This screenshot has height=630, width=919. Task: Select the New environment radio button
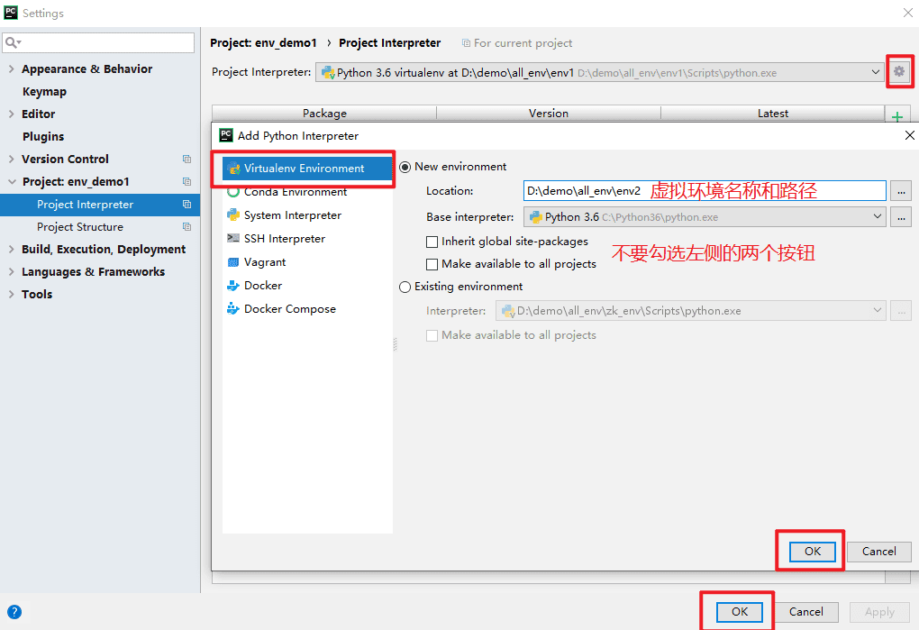click(x=405, y=167)
